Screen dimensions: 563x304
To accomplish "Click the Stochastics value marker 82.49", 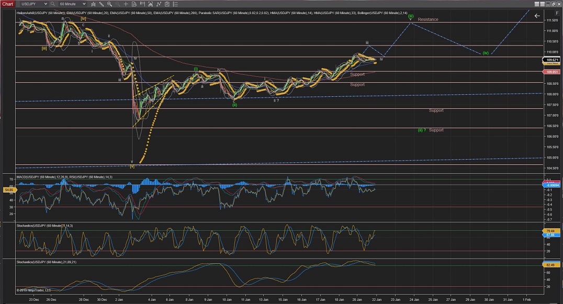I will [550, 265].
